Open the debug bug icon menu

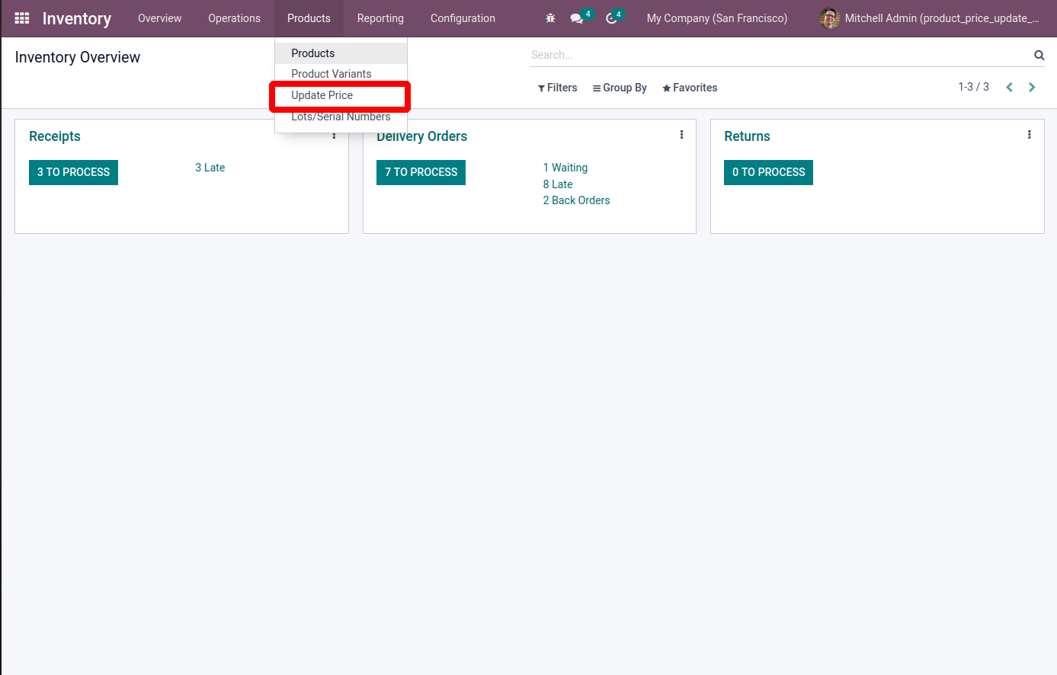tap(550, 18)
